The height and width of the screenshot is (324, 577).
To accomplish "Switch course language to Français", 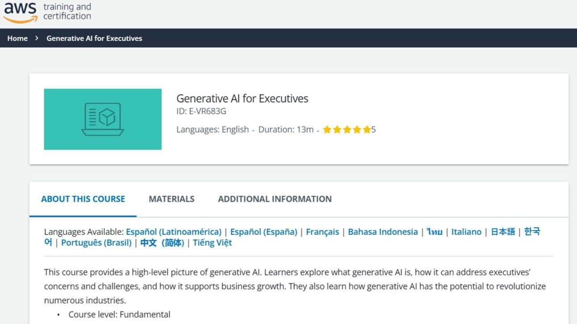I will [x=322, y=232].
